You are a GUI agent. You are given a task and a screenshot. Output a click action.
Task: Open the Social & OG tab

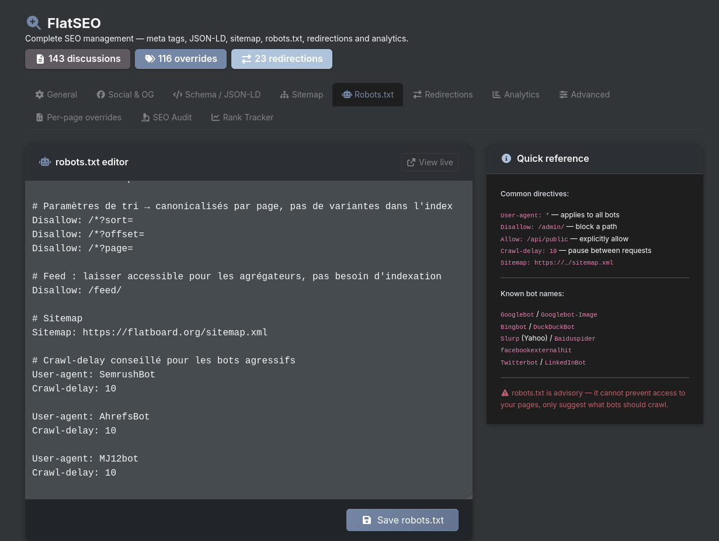pos(125,95)
